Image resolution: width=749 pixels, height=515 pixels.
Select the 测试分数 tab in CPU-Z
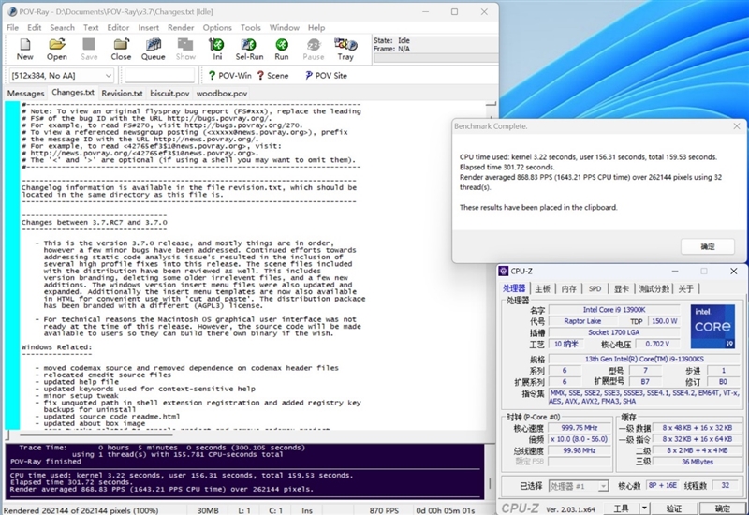click(654, 288)
